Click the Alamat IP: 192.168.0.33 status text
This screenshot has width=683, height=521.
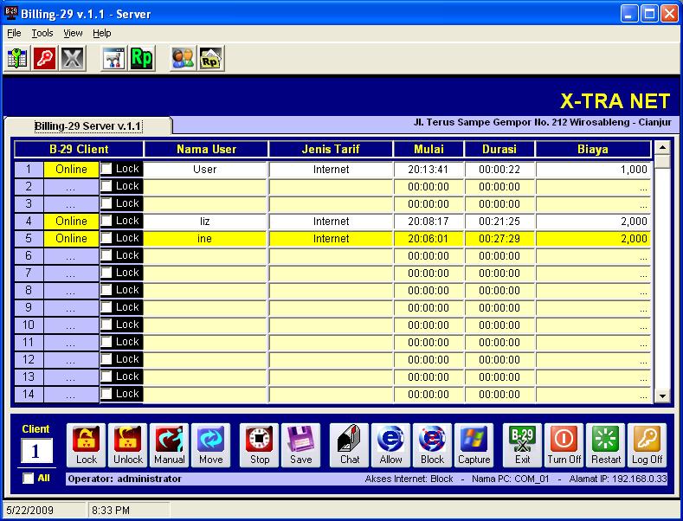(x=618, y=479)
